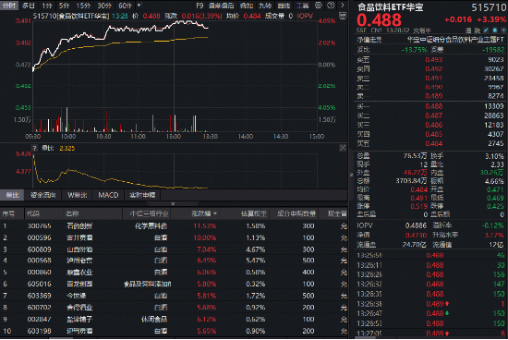This screenshot has width=508, height=340.
Task: Click the 13:26:11 tick trade row
Action: coord(430,265)
